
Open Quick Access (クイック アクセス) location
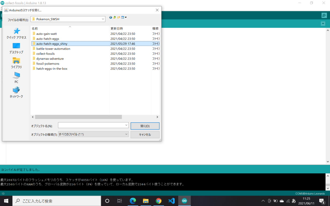point(16,33)
